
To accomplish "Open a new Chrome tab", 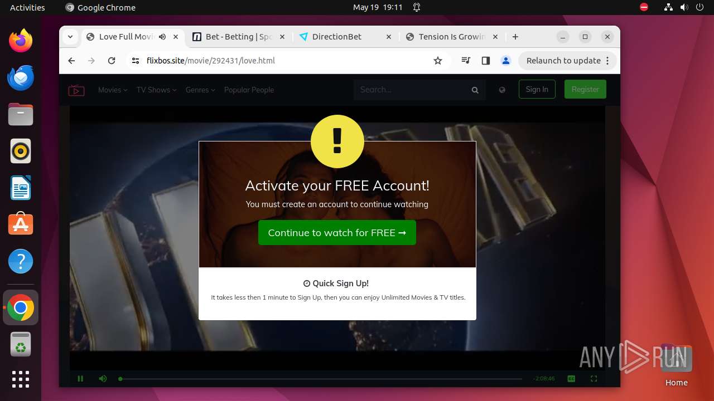I will pos(515,37).
